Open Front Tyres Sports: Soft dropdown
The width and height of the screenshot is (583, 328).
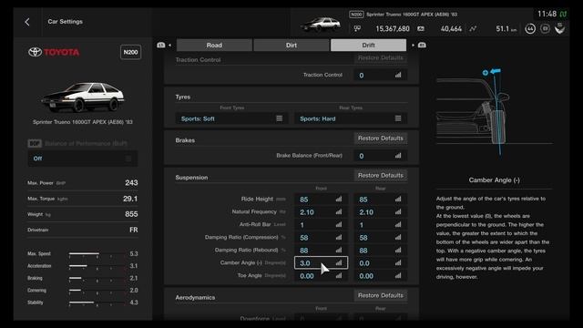tap(231, 118)
